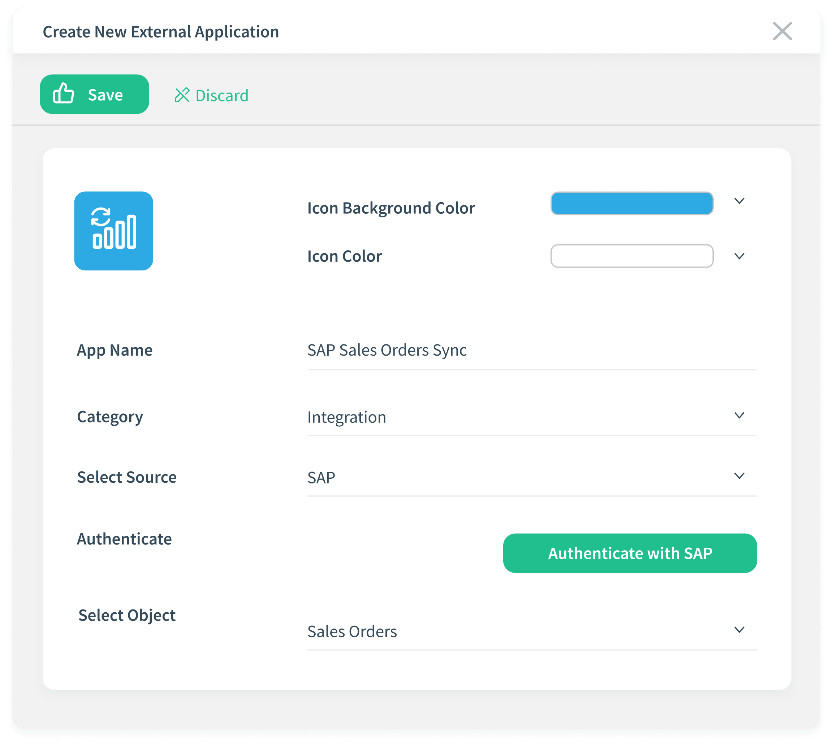Click the App Name field with SAP Sales Orders Sync
The image size is (833, 747).
(387, 350)
